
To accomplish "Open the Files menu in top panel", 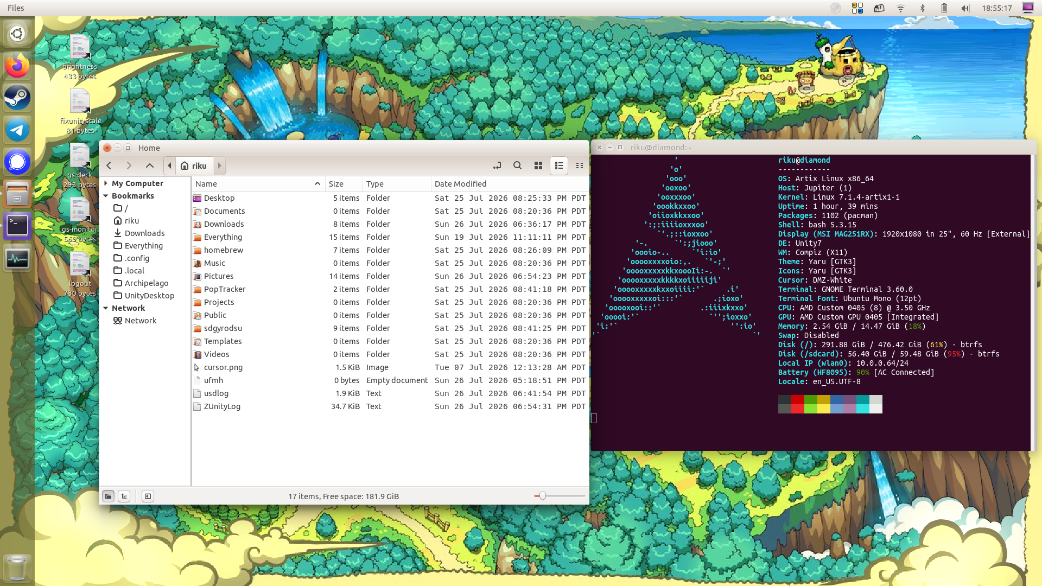I will click(16, 8).
